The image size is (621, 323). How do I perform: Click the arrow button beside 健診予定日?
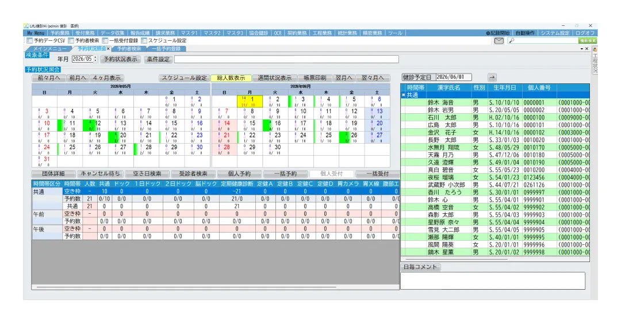click(x=492, y=78)
